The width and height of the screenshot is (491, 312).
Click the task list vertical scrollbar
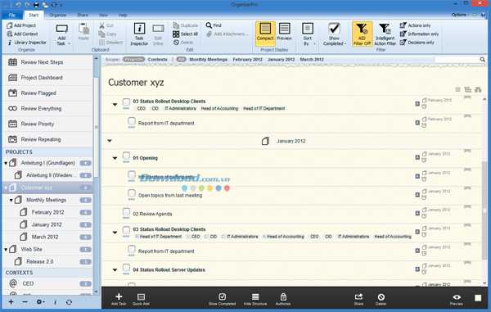coord(484,191)
